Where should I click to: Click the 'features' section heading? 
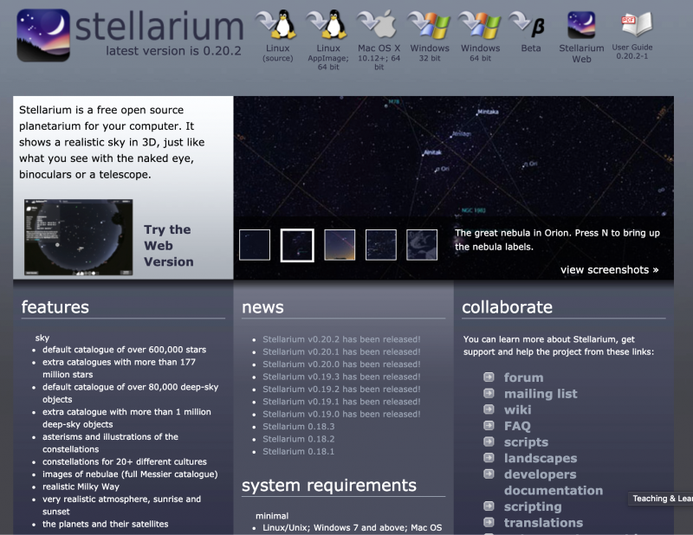click(55, 307)
